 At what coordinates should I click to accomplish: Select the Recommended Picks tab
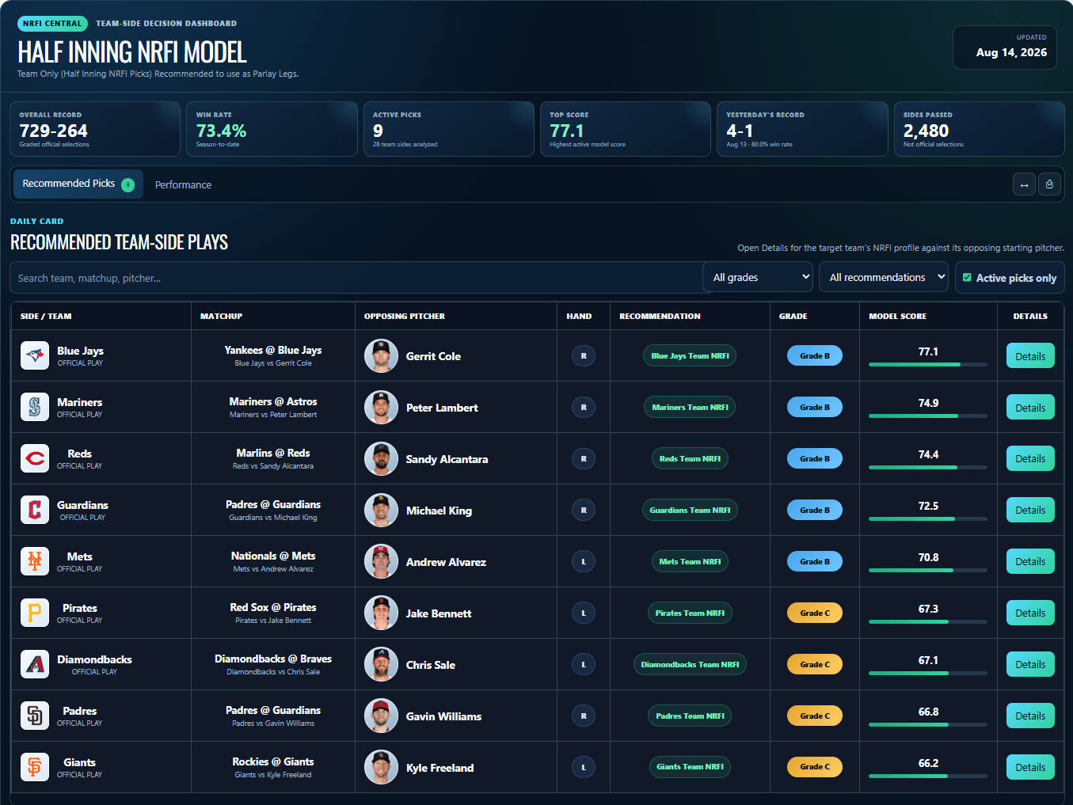pyautogui.click(x=78, y=184)
